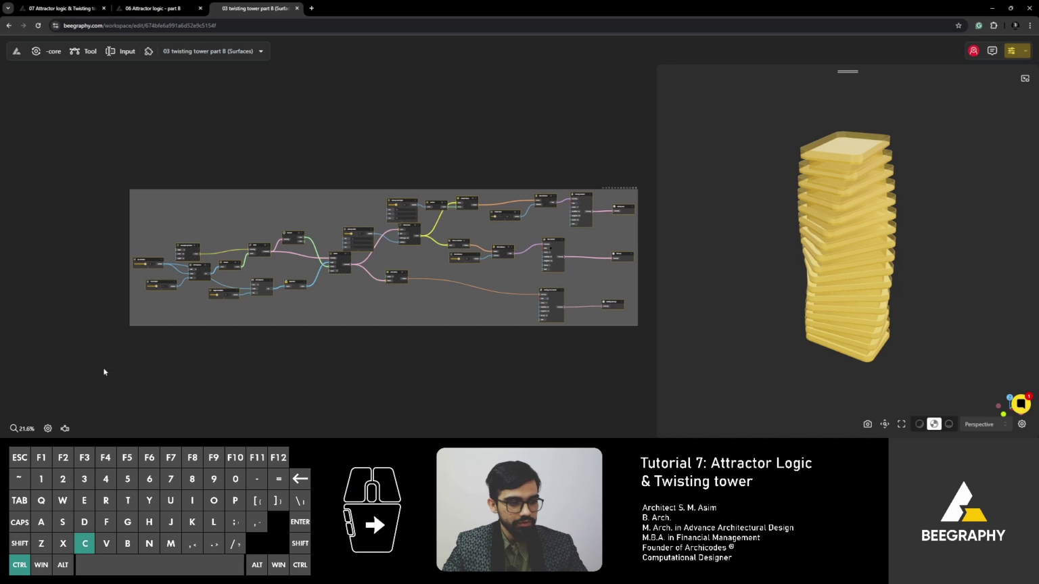
Task: Activate the viewport navigation gizmo icon
Action: [x=884, y=424]
